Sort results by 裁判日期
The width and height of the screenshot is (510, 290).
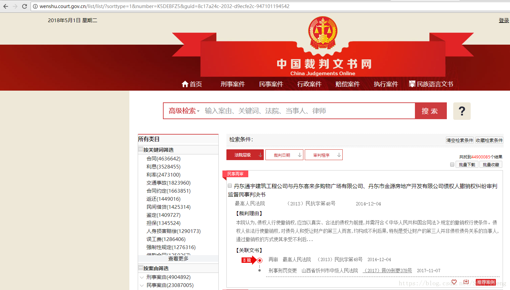pyautogui.click(x=284, y=155)
